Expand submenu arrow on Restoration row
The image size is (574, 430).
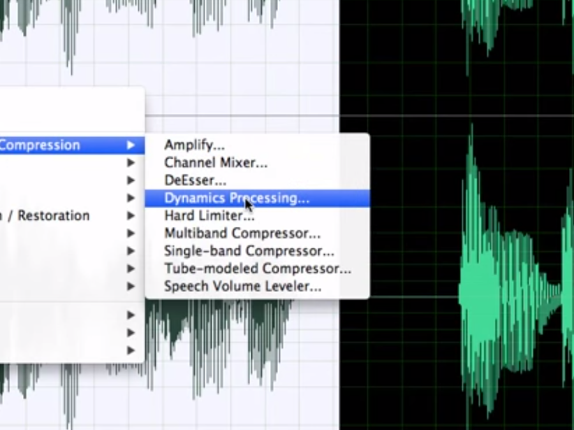pyautogui.click(x=131, y=216)
